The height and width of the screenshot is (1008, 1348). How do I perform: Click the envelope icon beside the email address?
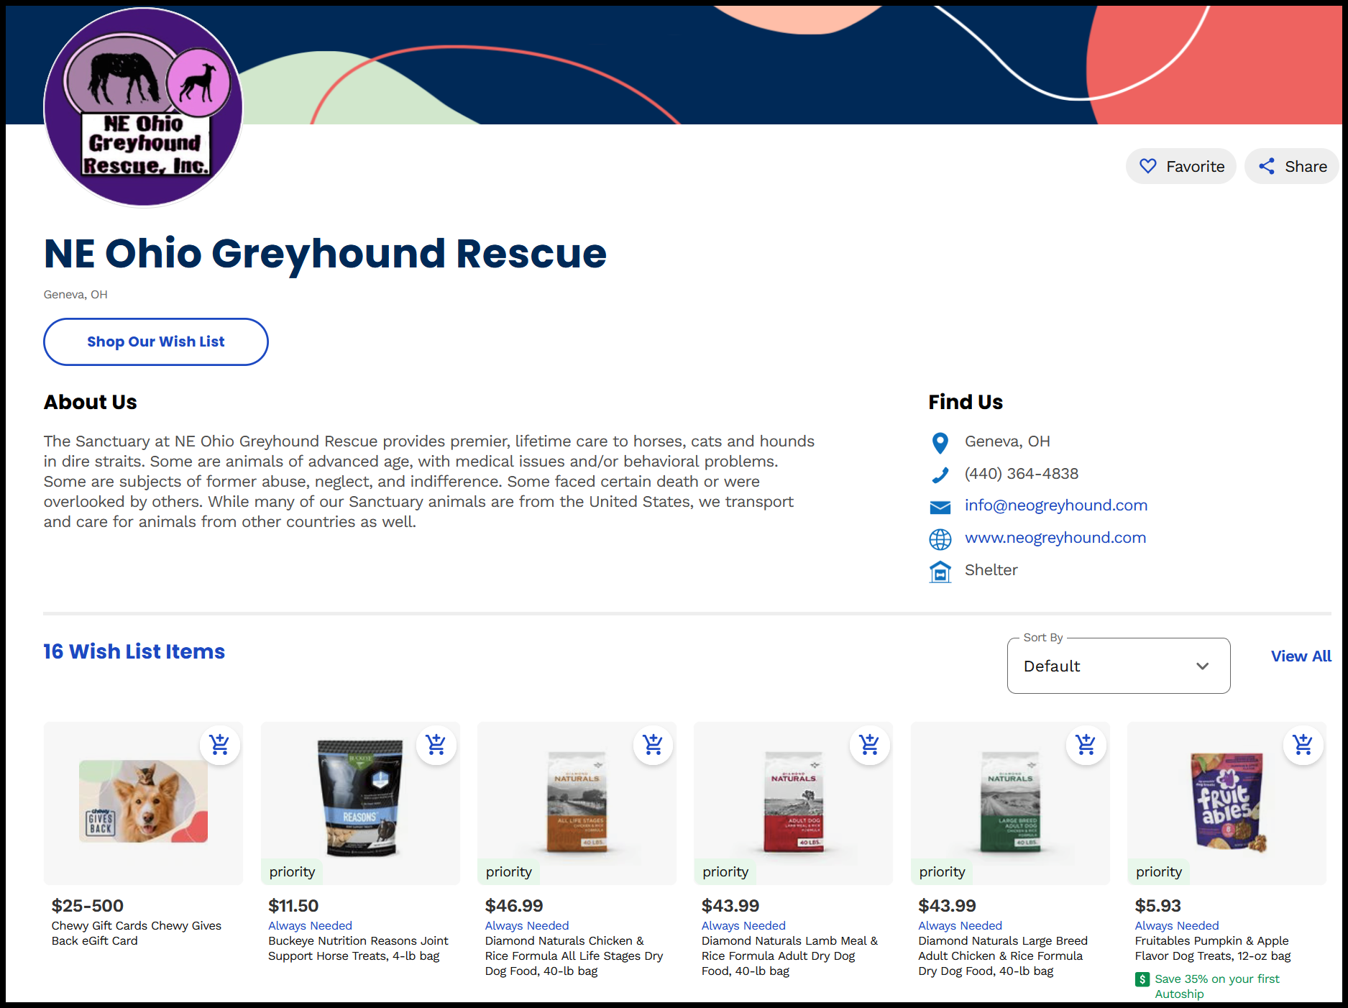(940, 507)
